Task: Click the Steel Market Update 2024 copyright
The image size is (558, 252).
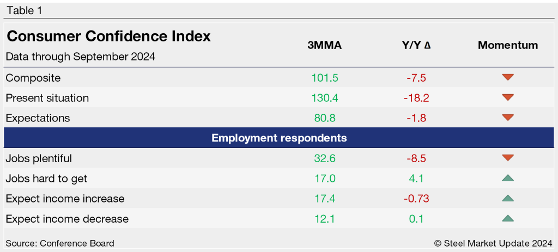Action: pos(493,243)
